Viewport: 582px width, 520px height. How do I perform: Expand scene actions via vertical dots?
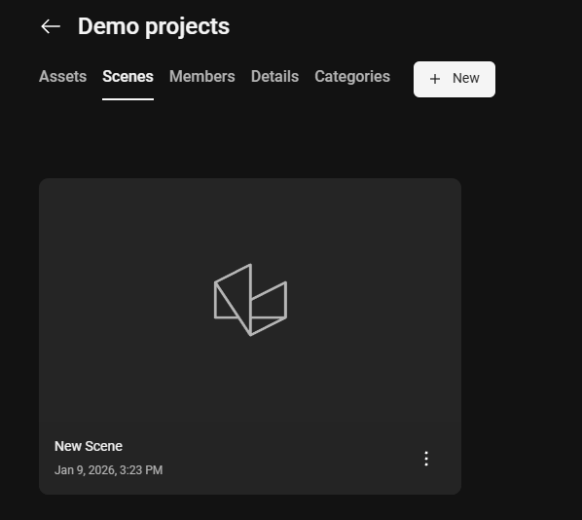coord(426,459)
